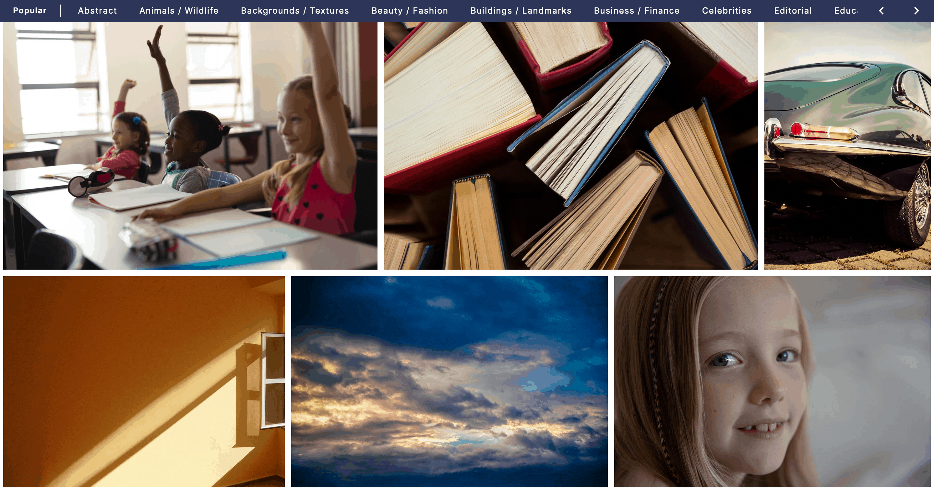
Task: Open the Beauty / Fashion category
Action: (x=410, y=10)
